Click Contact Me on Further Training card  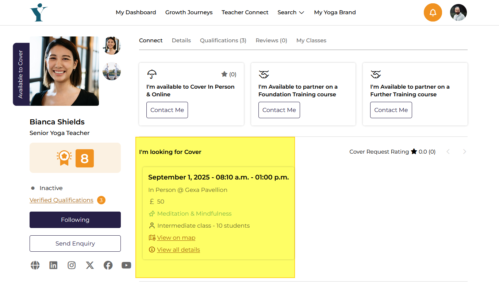(391, 110)
